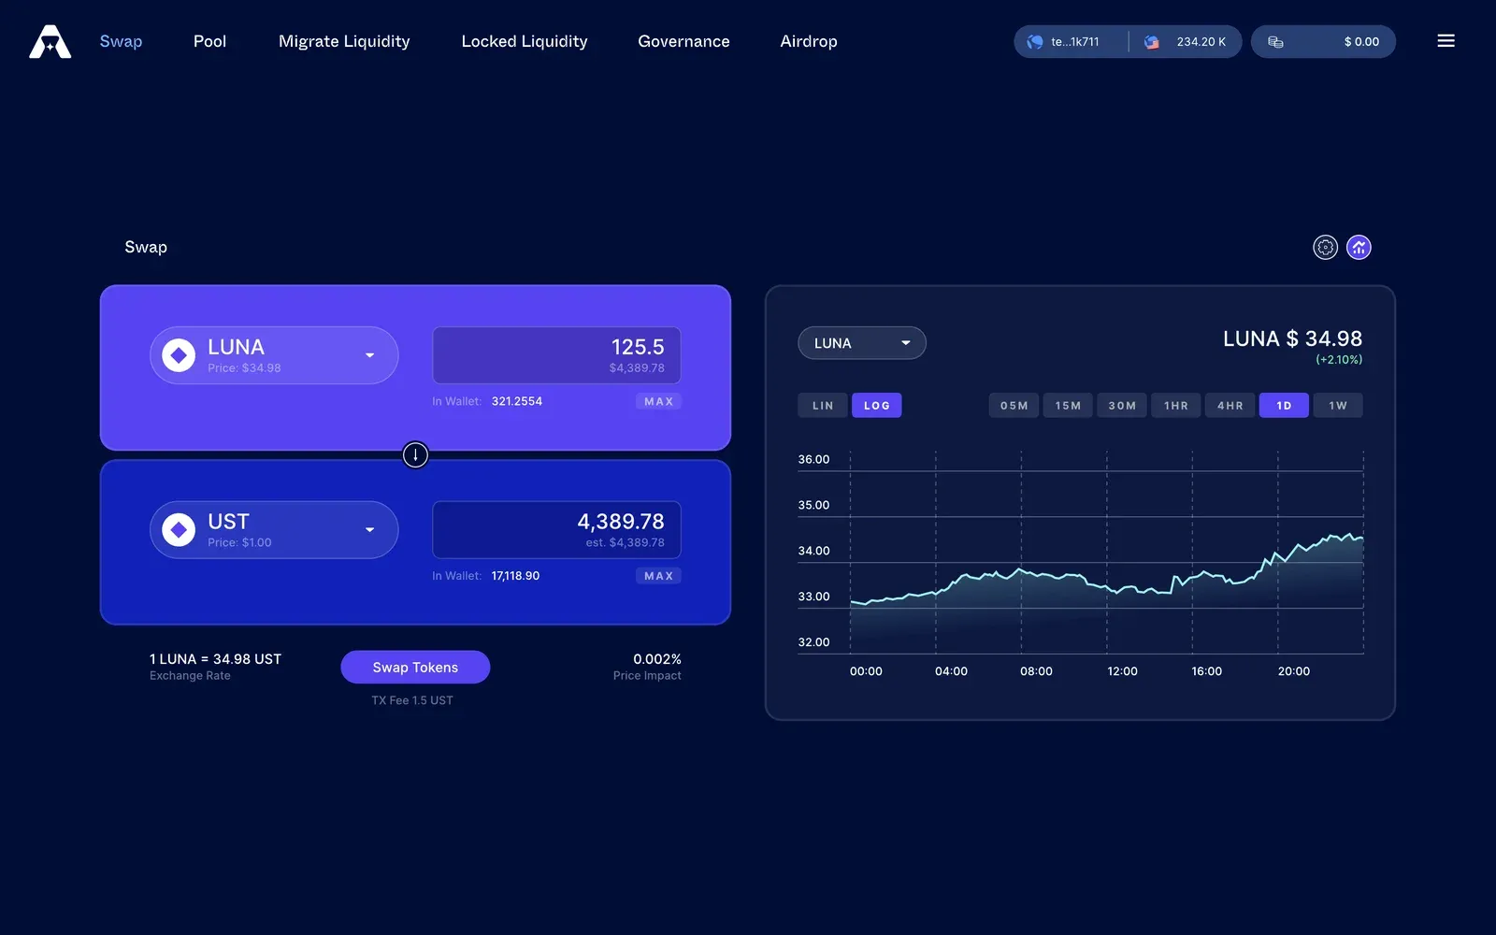1496x935 pixels.
Task: Click the UST amount field 4,389.78
Action: 556,530
